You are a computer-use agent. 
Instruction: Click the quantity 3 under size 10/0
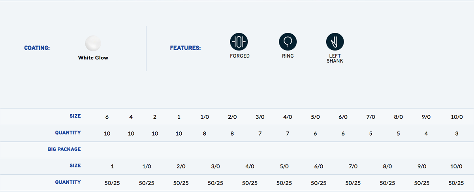click(x=457, y=134)
